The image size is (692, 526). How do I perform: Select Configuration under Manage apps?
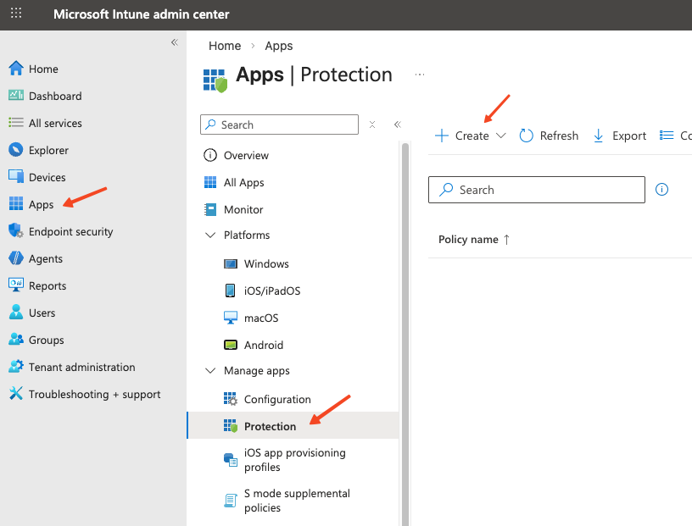[276, 399]
